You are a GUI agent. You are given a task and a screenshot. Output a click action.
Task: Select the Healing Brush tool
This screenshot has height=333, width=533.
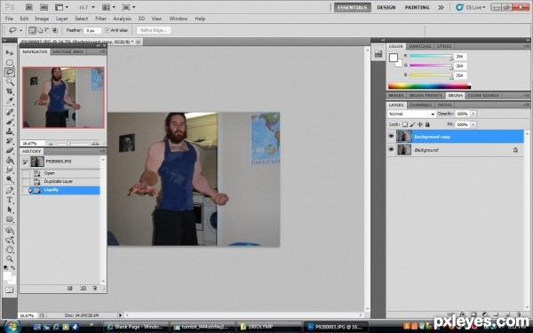pyautogui.click(x=10, y=112)
